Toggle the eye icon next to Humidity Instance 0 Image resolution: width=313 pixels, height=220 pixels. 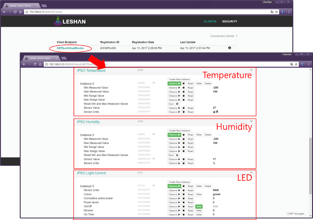click(x=154, y=134)
